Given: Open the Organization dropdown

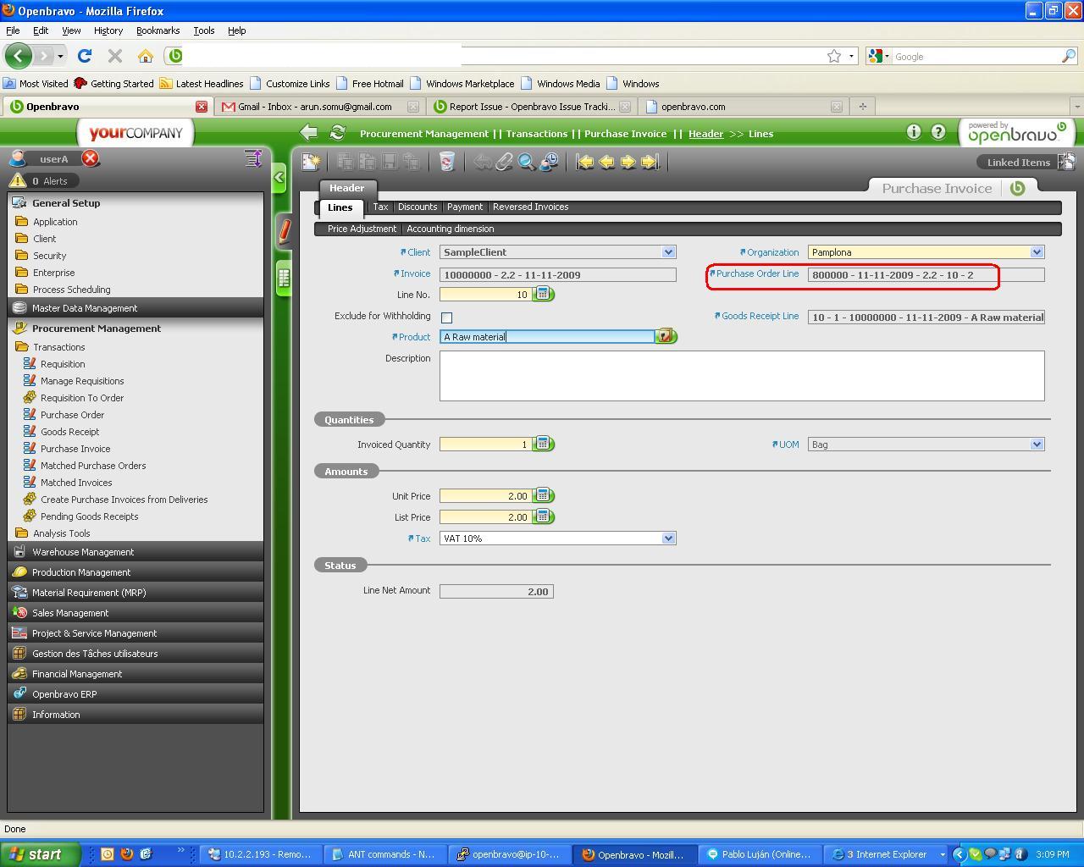Looking at the screenshot, I should coord(1037,251).
